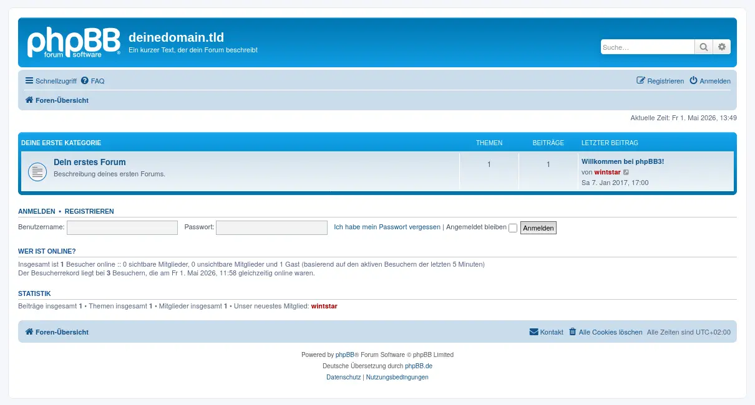Click the phpBB logo in header
Image resolution: width=755 pixels, height=405 pixels.
(x=74, y=42)
